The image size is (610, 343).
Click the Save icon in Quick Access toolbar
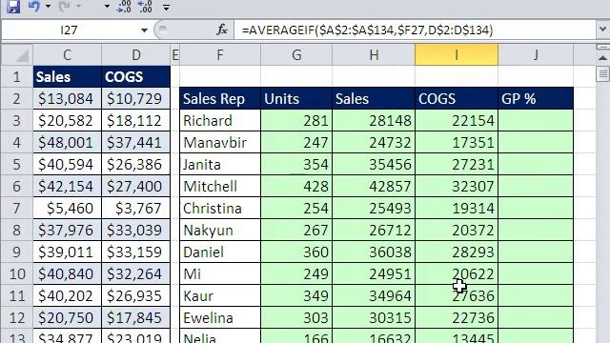pyautogui.click(x=12, y=7)
